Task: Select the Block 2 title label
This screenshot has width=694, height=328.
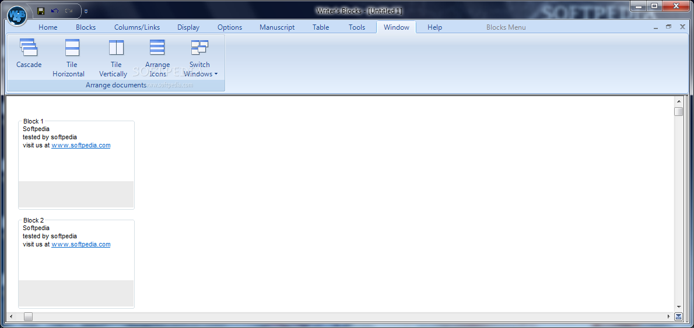Action: point(34,220)
